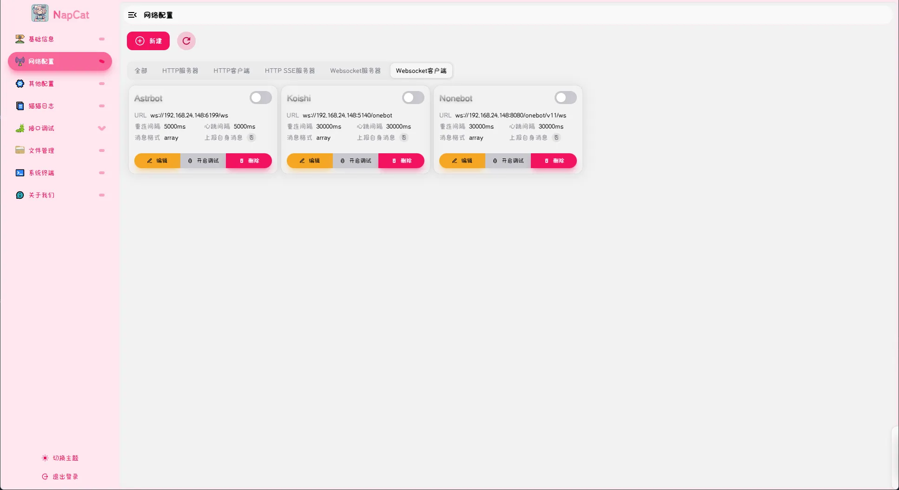
Task: Click the 基础信息 sidebar icon
Action: pos(20,39)
